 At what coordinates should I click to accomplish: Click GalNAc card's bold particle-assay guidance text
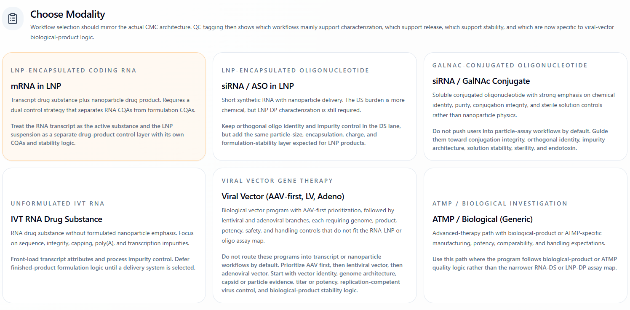pyautogui.click(x=520, y=139)
